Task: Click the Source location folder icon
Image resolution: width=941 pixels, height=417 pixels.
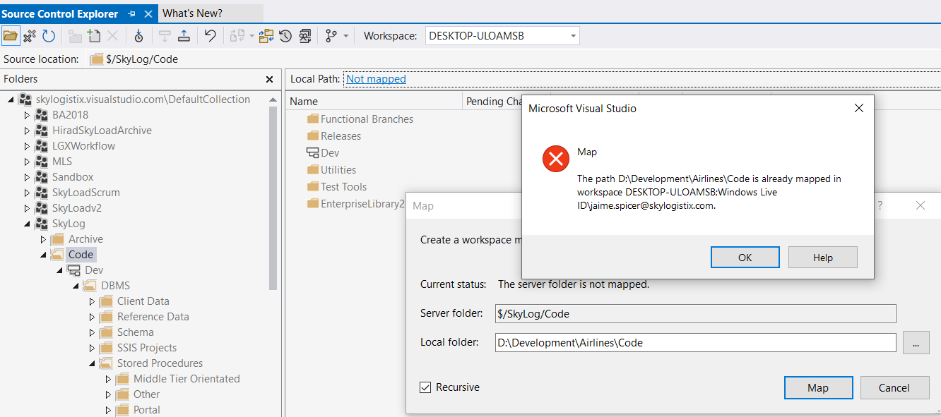Action: (97, 59)
